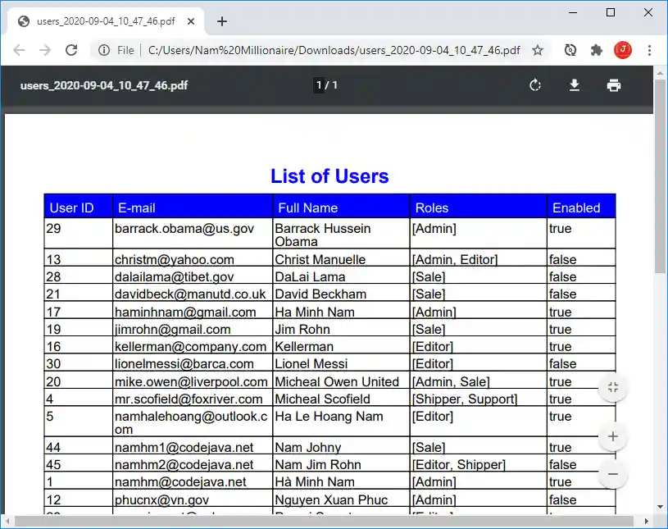Open the Chrome extensions puzzle icon
668x529 pixels.
point(597,50)
